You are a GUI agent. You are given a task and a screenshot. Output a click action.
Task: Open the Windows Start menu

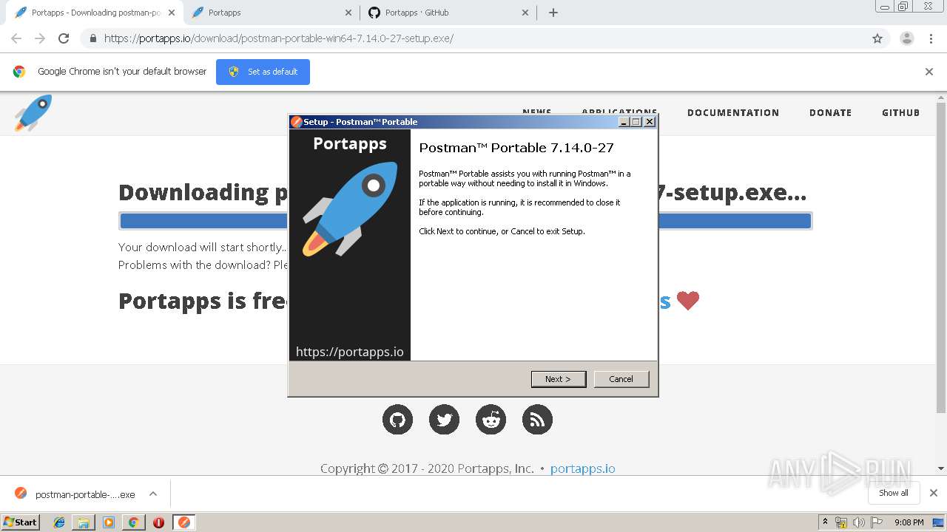click(20, 522)
